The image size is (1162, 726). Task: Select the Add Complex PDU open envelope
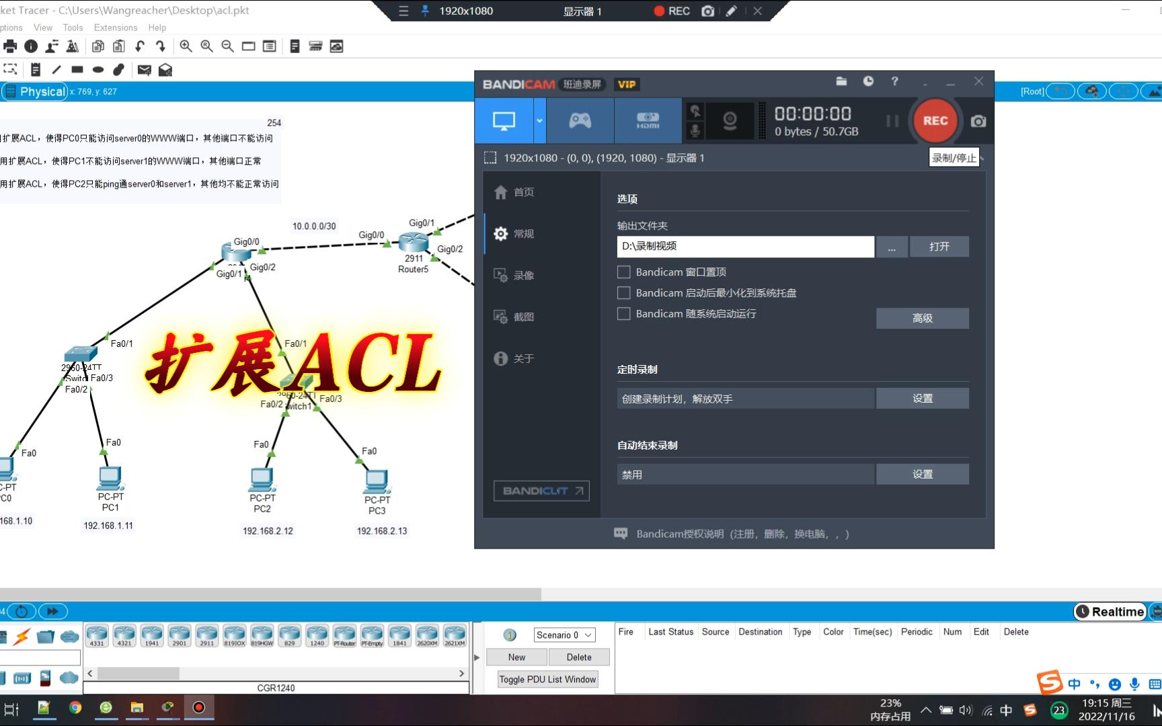pos(165,69)
